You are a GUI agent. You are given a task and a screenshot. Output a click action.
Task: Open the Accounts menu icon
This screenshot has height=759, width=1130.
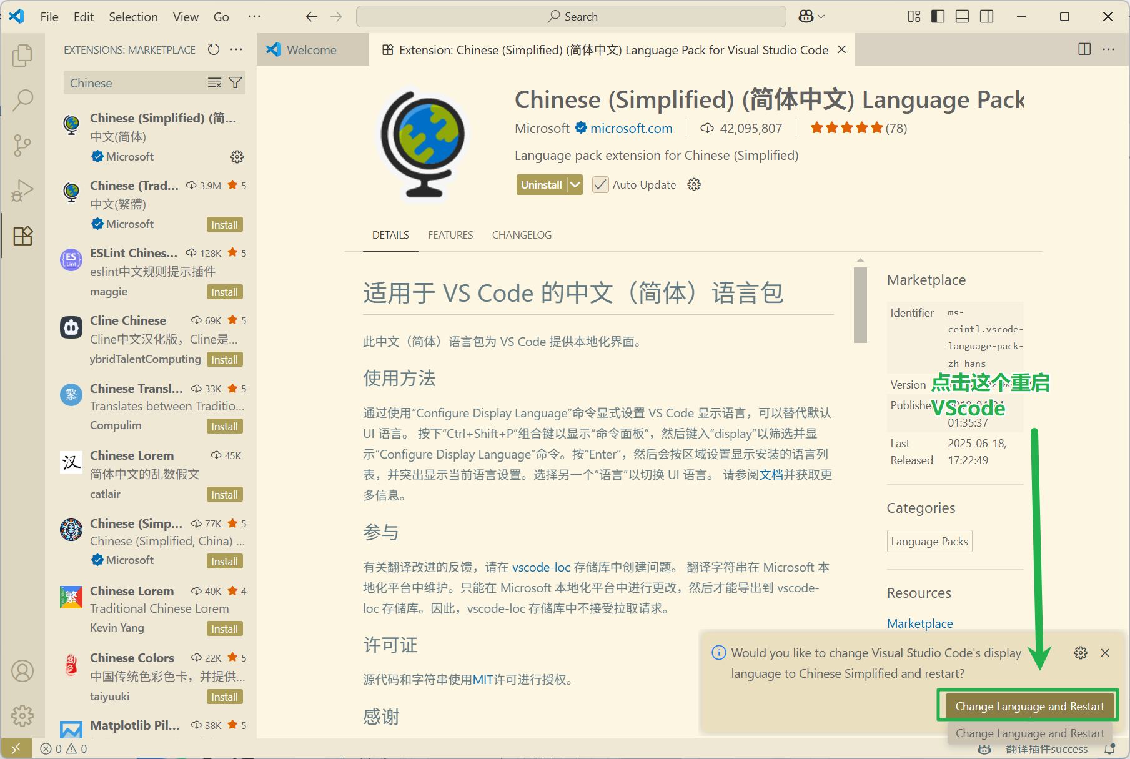tap(22, 671)
